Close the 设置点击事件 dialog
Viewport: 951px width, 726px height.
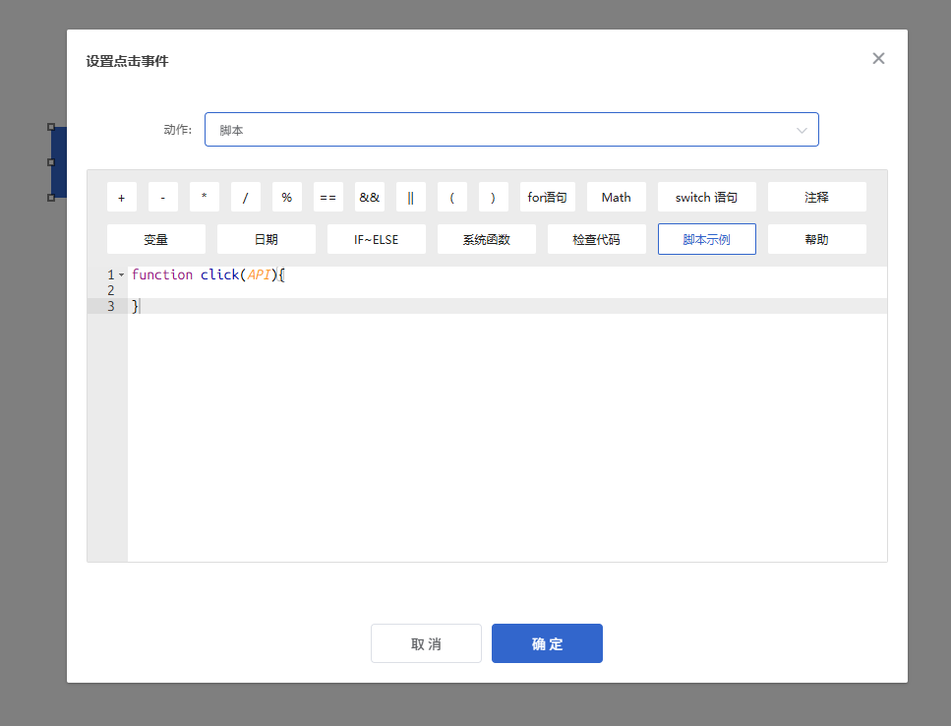coord(878,59)
